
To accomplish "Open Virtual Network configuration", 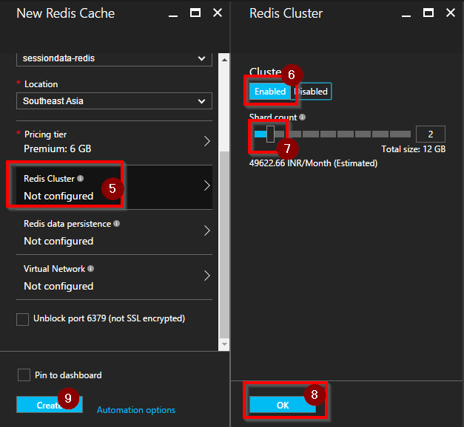I will (114, 277).
